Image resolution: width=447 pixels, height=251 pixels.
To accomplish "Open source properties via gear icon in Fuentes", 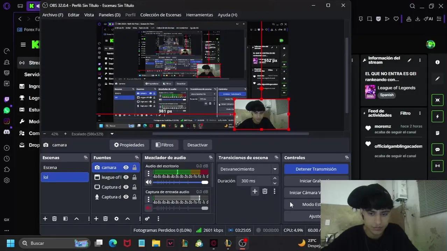I will click(x=116, y=219).
